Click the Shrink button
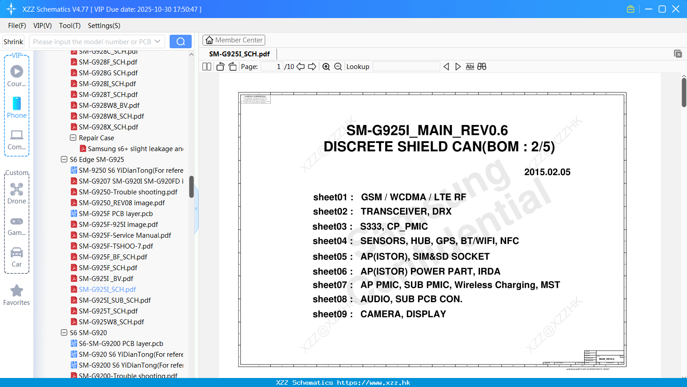This screenshot has width=687, height=387. pos(14,41)
